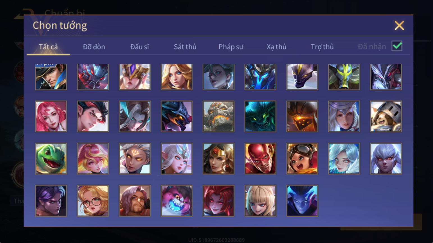Switch to the Trợ thủ tab
Image resolution: width=433 pixels, height=243 pixels.
[322, 47]
